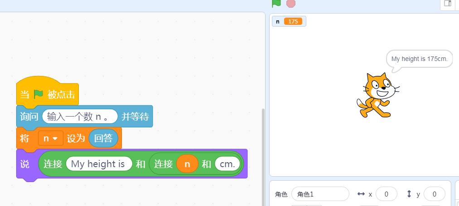Click the red stop sign button
Image resolution: width=459 pixels, height=206 pixels.
[291, 4]
